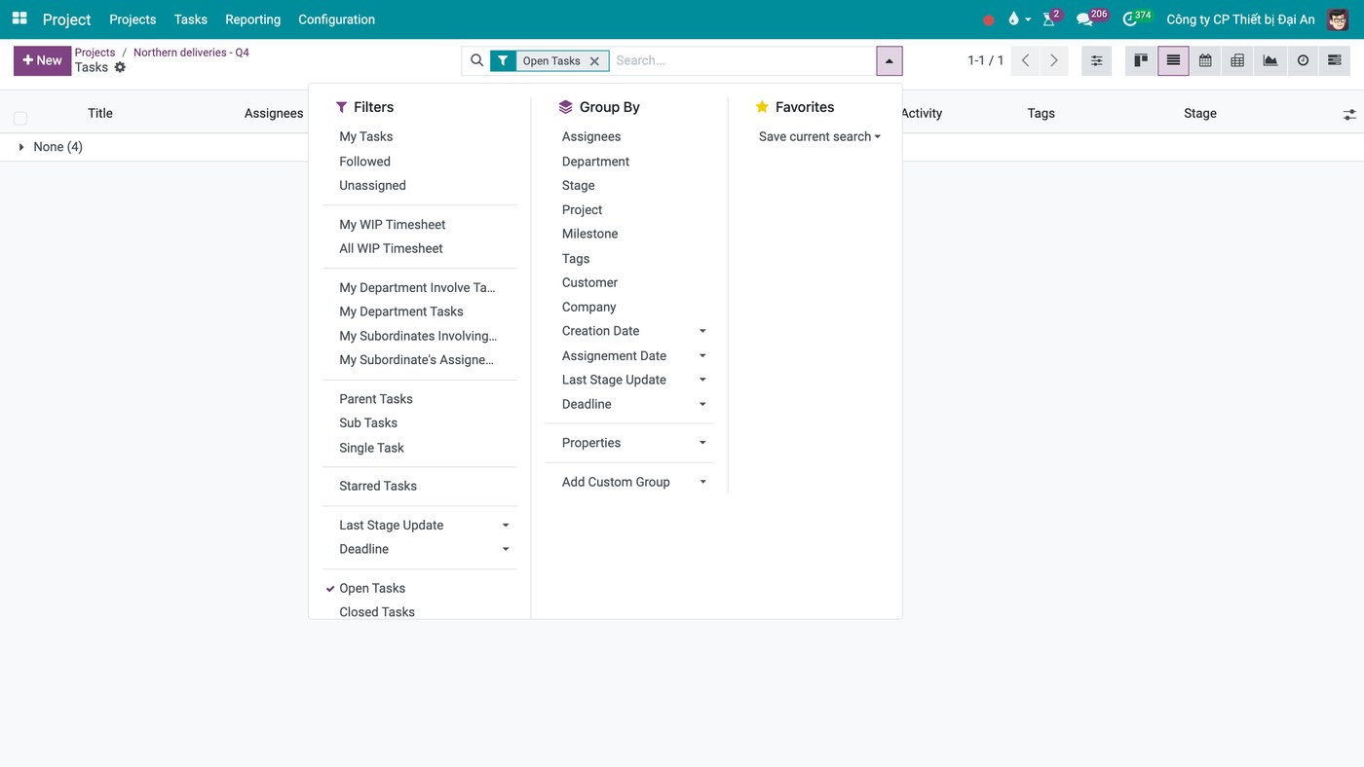Switch to the Activity clock view

click(1303, 60)
